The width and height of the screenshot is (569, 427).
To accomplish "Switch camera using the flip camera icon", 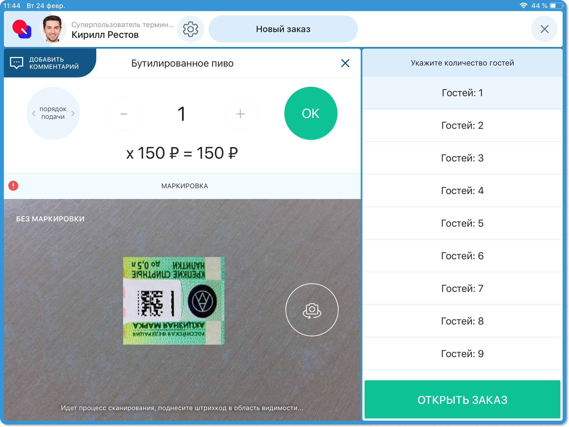I will click(312, 310).
